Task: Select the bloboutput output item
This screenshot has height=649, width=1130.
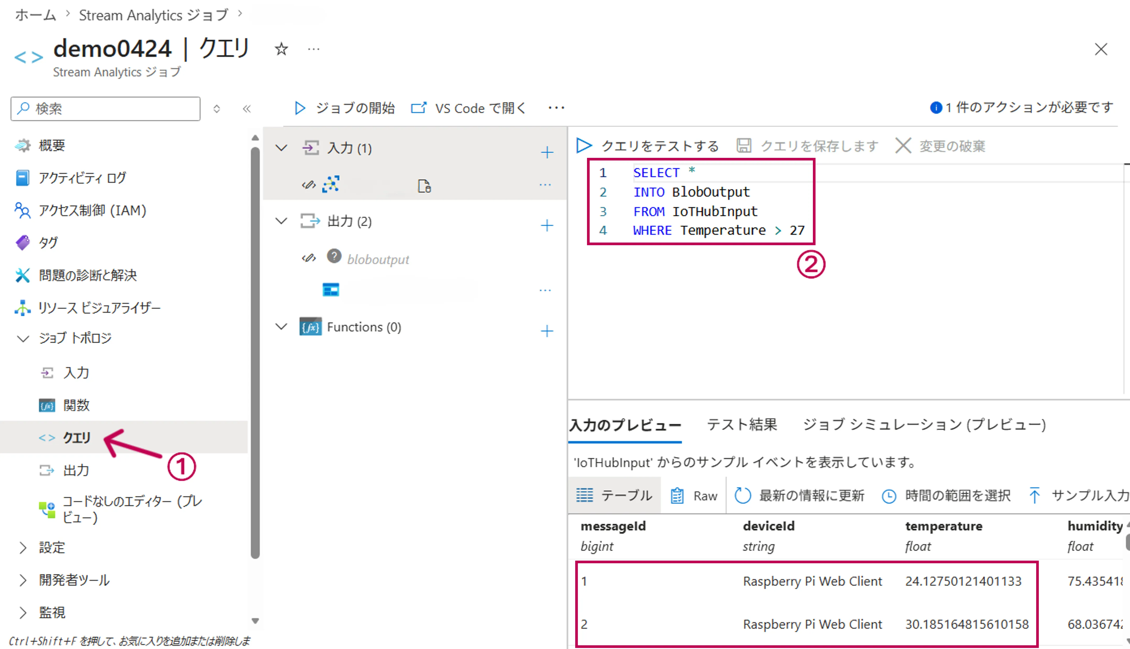Action: pos(378,259)
